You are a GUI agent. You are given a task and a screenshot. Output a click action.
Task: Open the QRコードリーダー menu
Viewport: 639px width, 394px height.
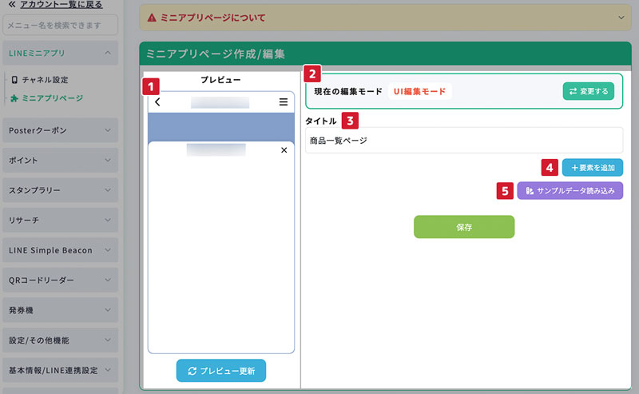coord(108,281)
